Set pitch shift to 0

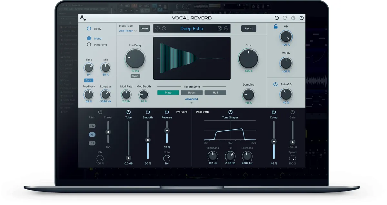[92, 135]
